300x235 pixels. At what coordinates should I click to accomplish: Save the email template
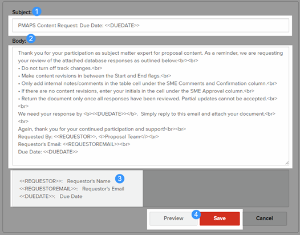coord(220,218)
